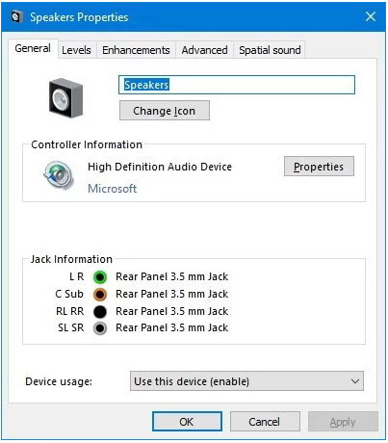Click the large speaker device icon
Viewport: 388px width, 443px height.
65,98
